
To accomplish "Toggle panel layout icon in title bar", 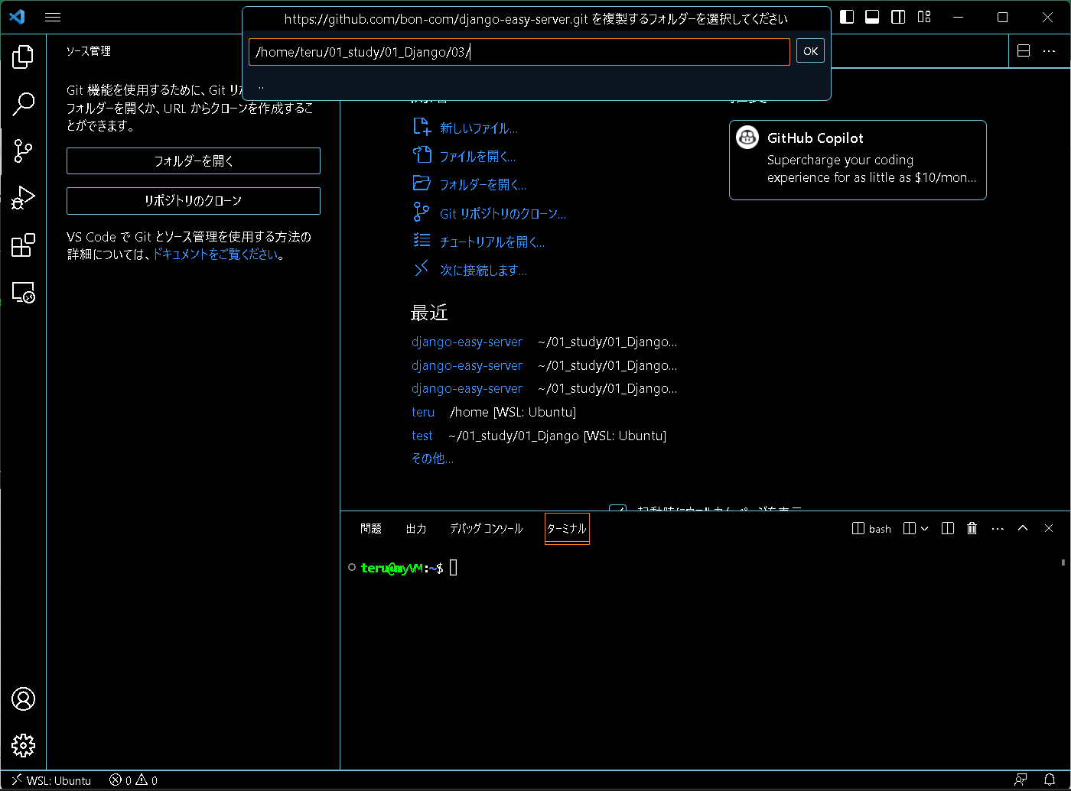I will [x=872, y=17].
